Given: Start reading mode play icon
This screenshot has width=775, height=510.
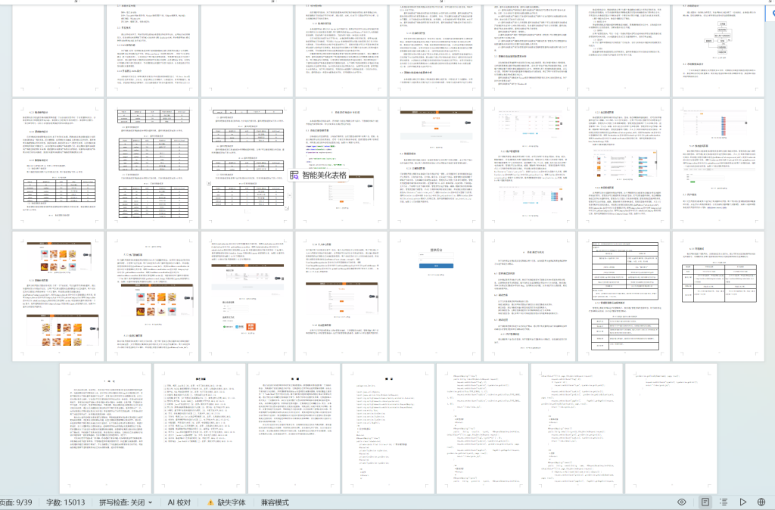Looking at the screenshot, I should click(743, 502).
